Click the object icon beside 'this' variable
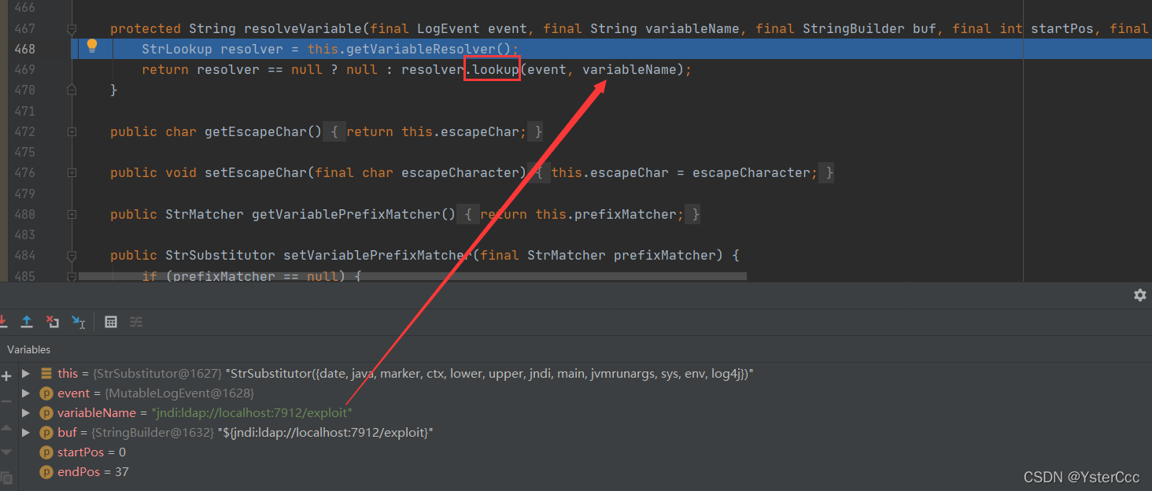Viewport: 1152px width, 491px height. 46,374
